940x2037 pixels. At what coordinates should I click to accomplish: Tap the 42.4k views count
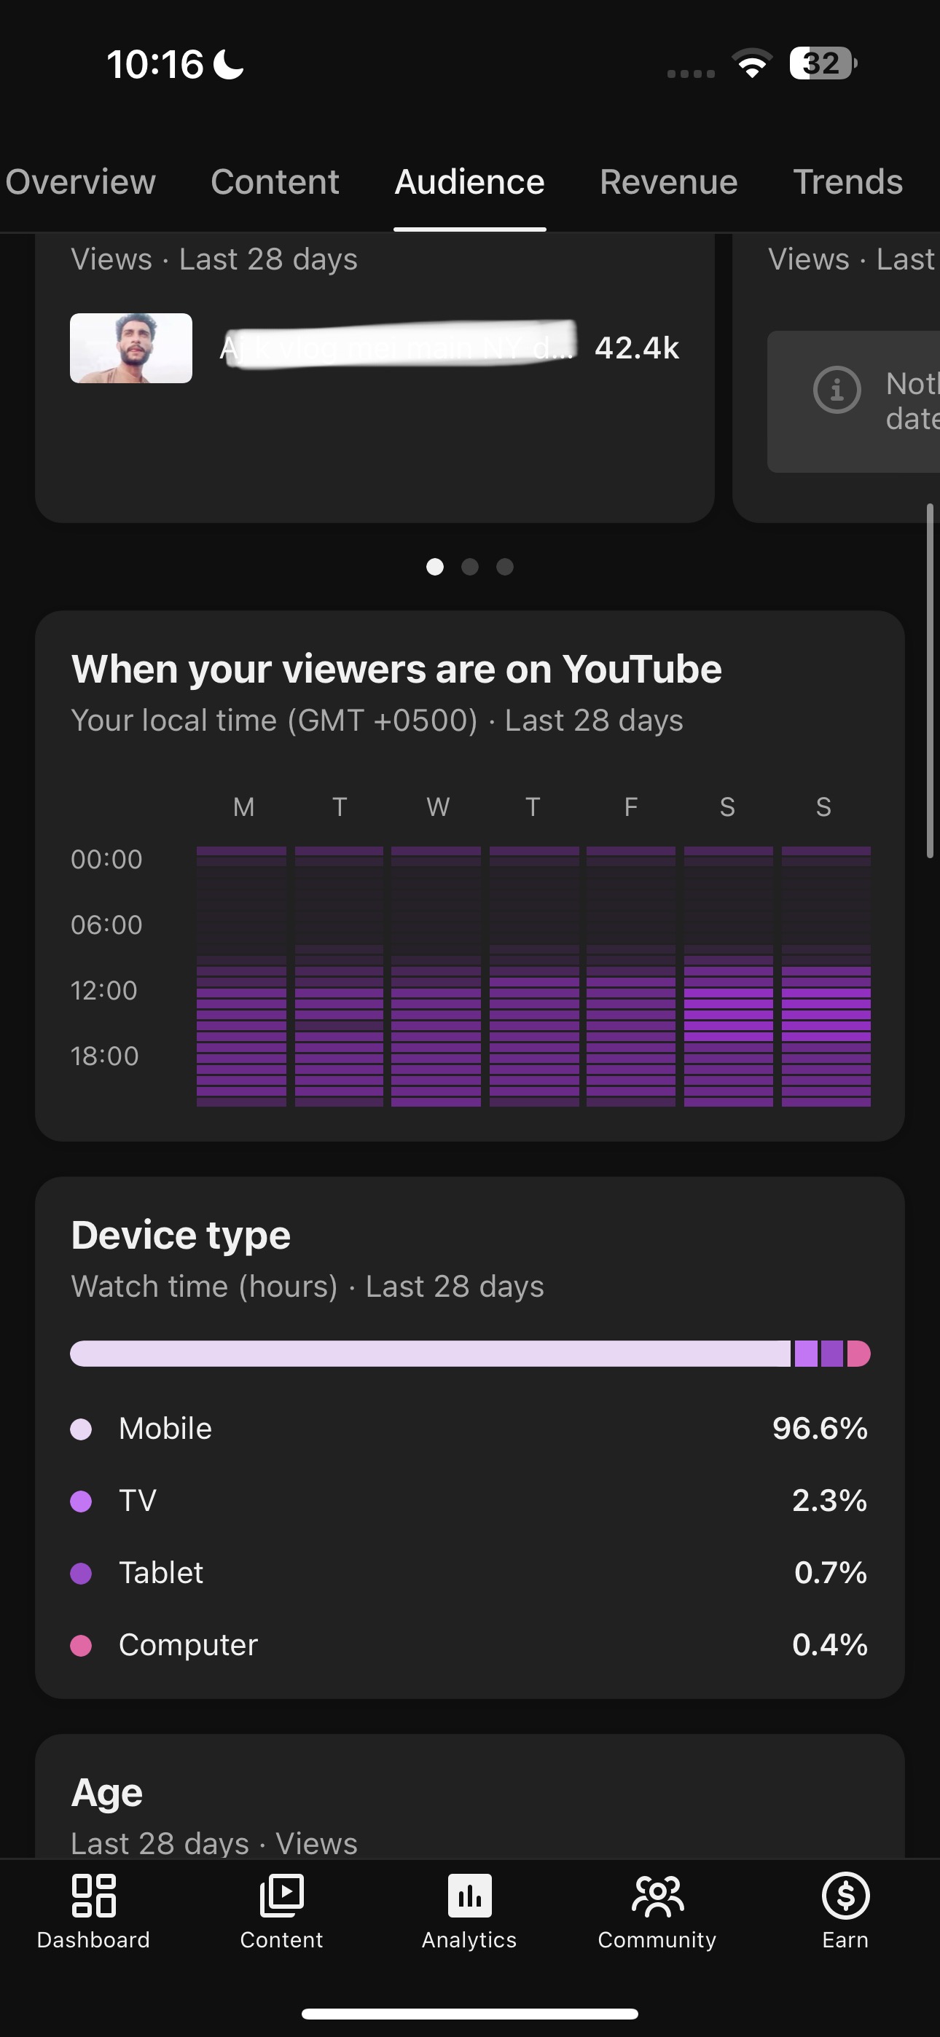[x=637, y=348]
